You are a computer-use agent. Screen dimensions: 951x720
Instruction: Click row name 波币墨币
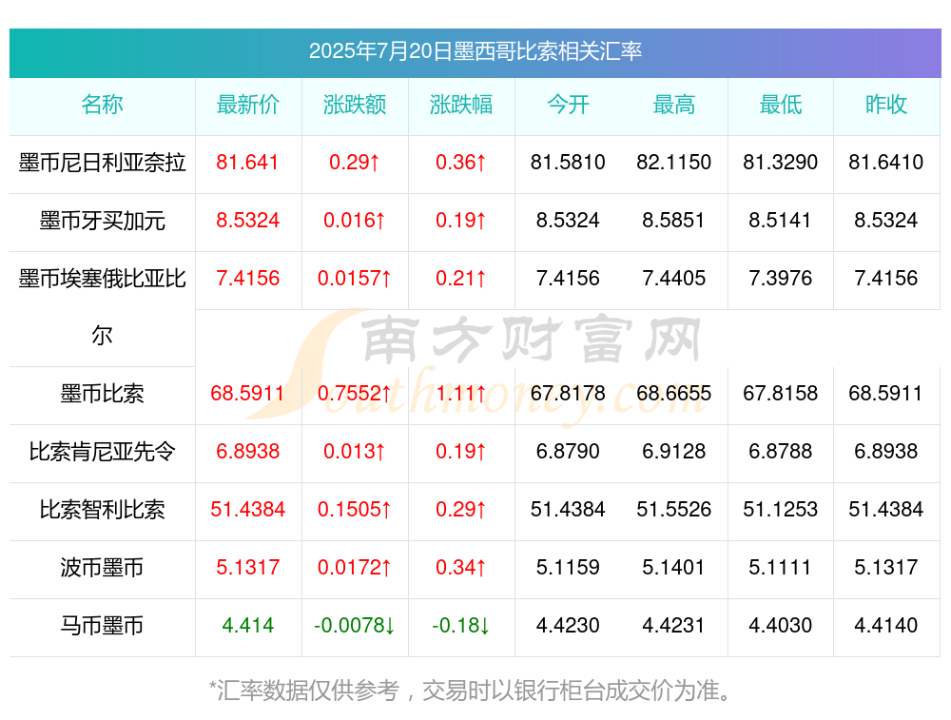point(102,569)
